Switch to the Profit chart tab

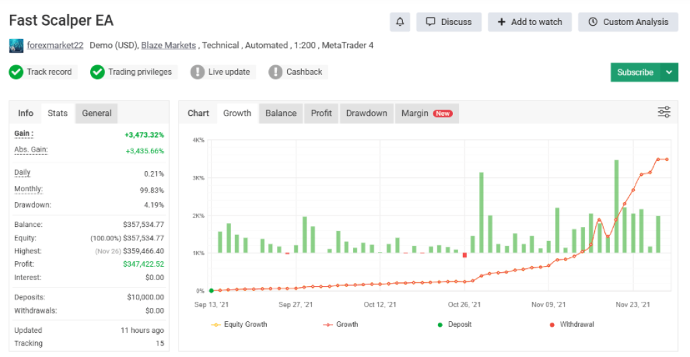pos(321,113)
